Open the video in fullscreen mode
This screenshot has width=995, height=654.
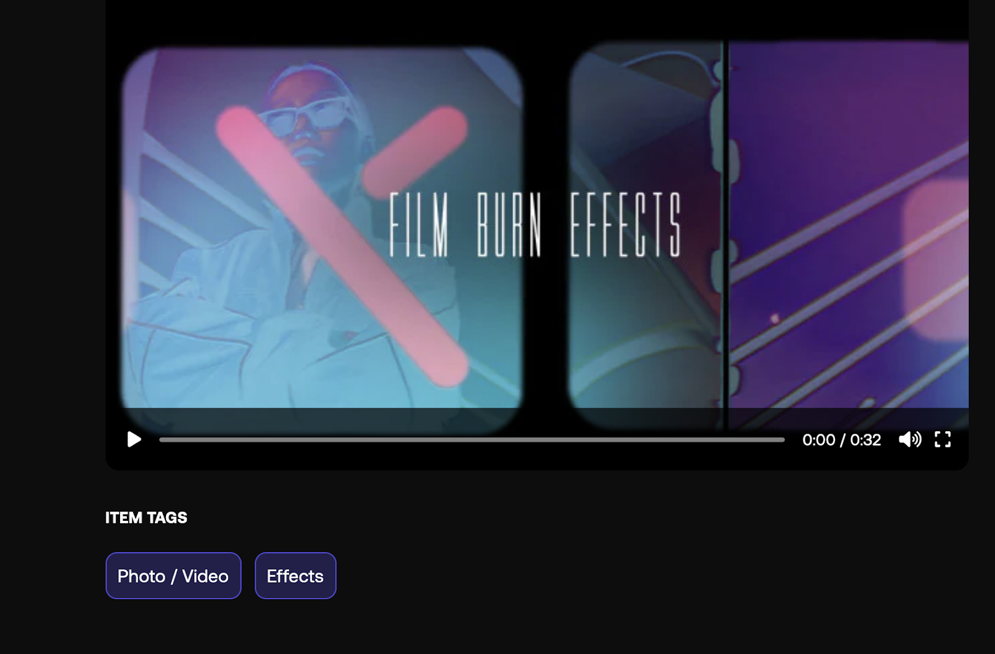[943, 440]
